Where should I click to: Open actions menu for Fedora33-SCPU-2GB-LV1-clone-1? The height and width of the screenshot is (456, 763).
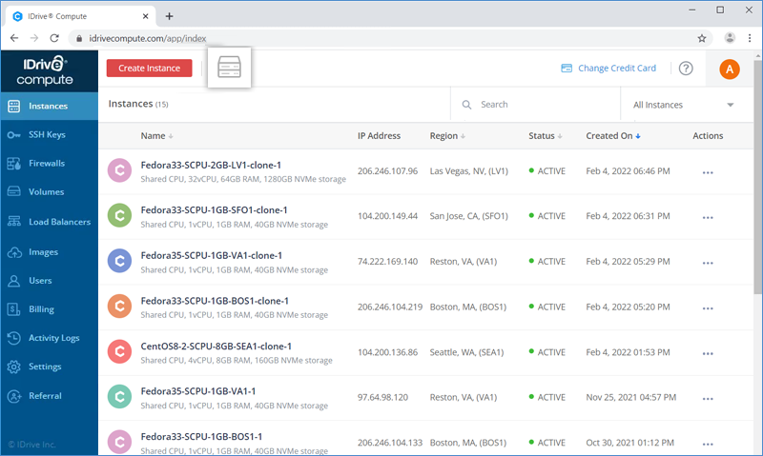pyautogui.click(x=708, y=172)
